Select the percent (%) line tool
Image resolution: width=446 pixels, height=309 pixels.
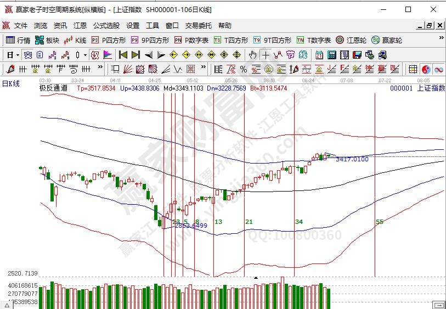pos(243,69)
